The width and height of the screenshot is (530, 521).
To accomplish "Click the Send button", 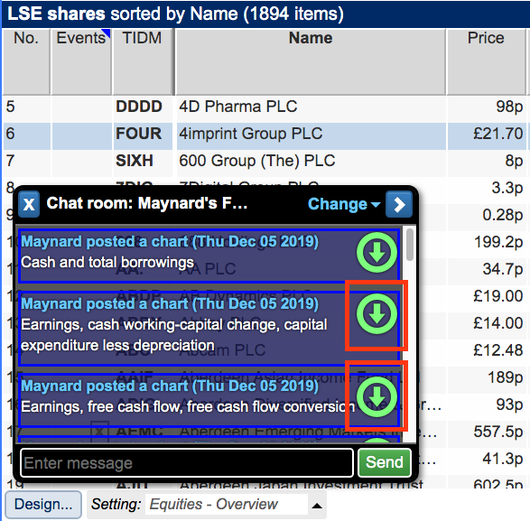I will pyautogui.click(x=385, y=462).
